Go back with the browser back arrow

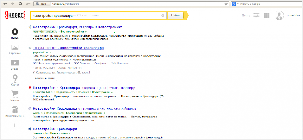(x=6, y=4)
